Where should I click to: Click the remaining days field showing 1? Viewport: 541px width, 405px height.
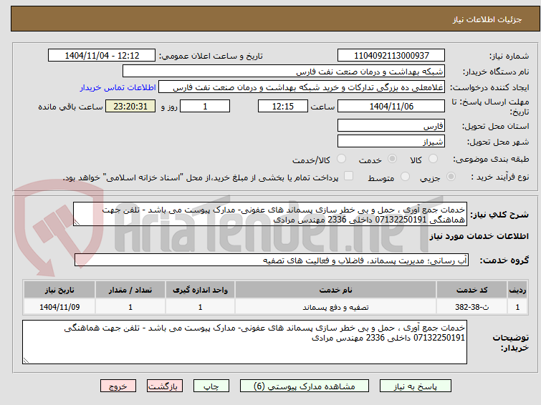point(205,106)
